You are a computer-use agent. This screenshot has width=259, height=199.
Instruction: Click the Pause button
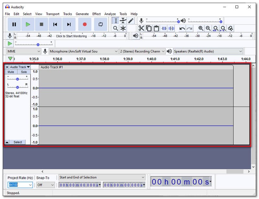tap(14, 25)
